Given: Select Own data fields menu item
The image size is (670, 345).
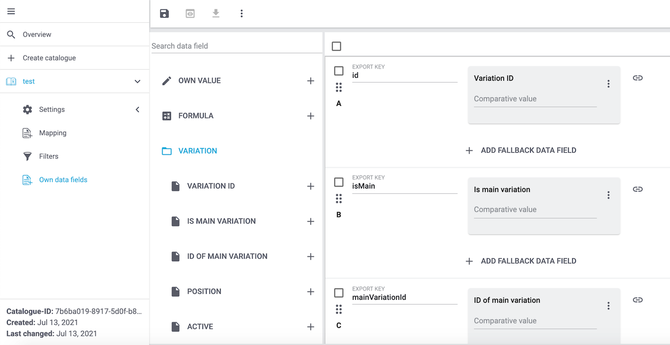Looking at the screenshot, I should coord(63,180).
